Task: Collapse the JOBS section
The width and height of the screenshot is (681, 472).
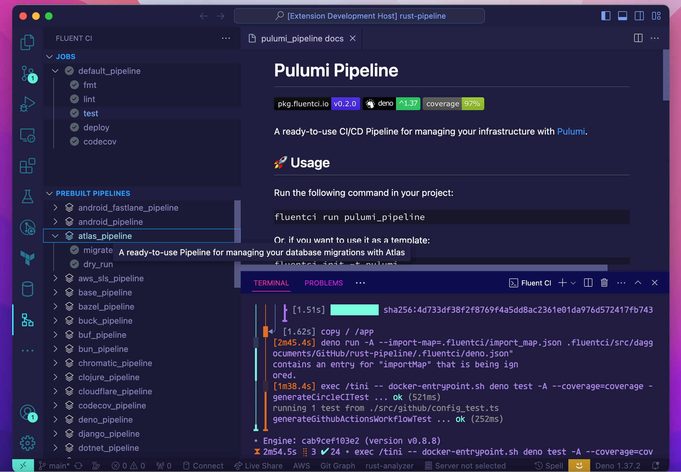Action: point(49,57)
